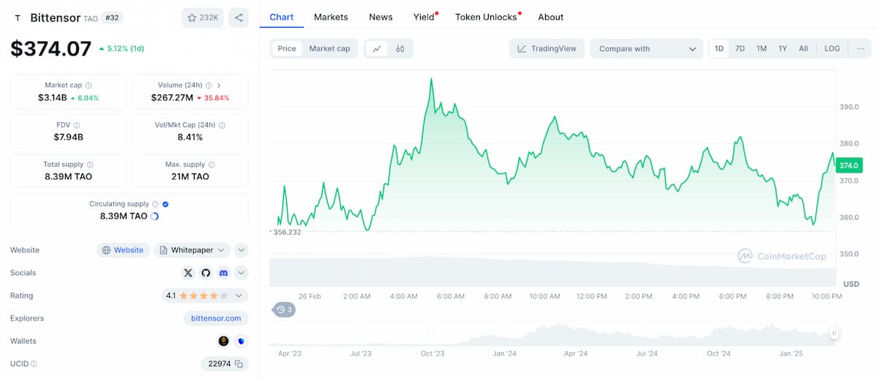This screenshot has width=878, height=379.
Task: Set chart range to 7D
Action: pyautogui.click(x=740, y=48)
